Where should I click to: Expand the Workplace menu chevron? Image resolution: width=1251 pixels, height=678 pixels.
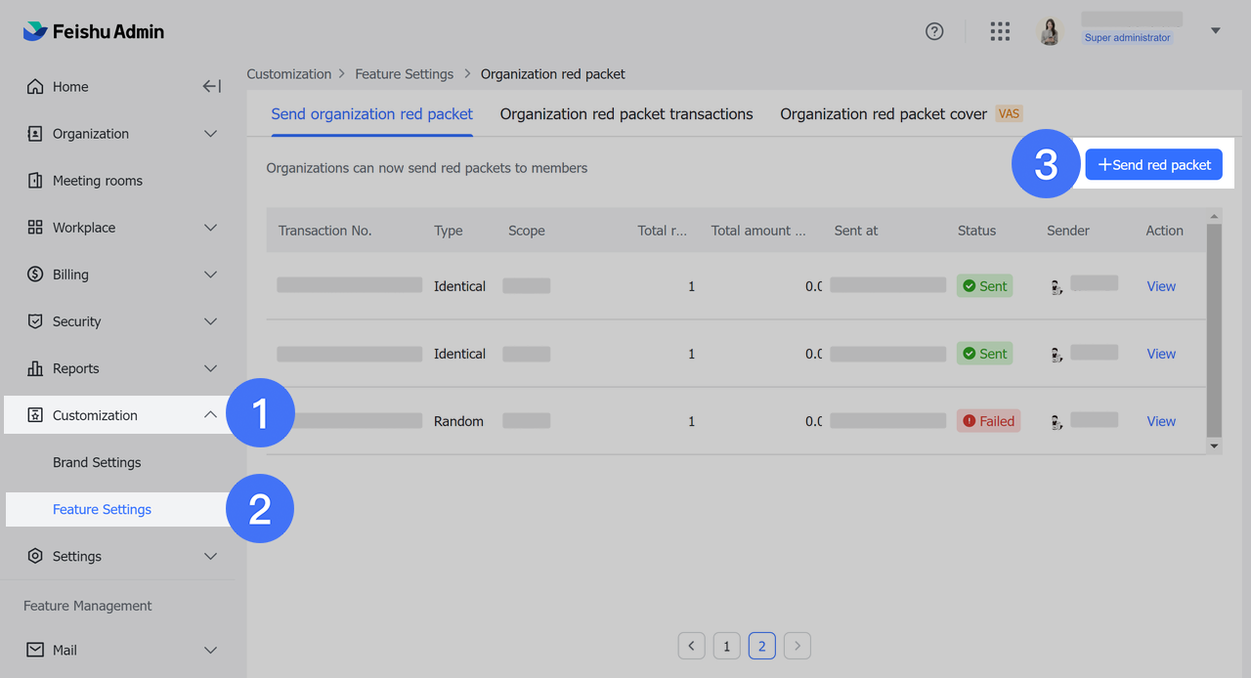coord(210,228)
